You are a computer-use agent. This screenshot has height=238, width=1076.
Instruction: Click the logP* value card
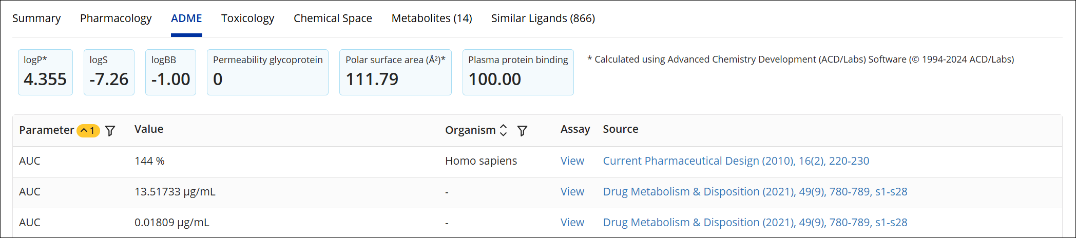pyautogui.click(x=45, y=72)
